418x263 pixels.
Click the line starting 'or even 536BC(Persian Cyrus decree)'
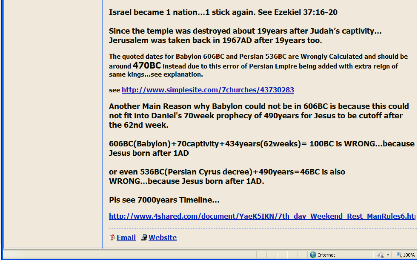[227, 172]
